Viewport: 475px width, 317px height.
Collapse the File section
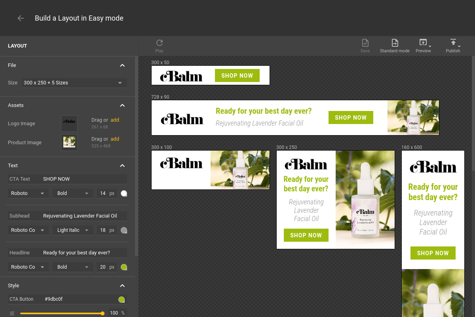click(122, 65)
